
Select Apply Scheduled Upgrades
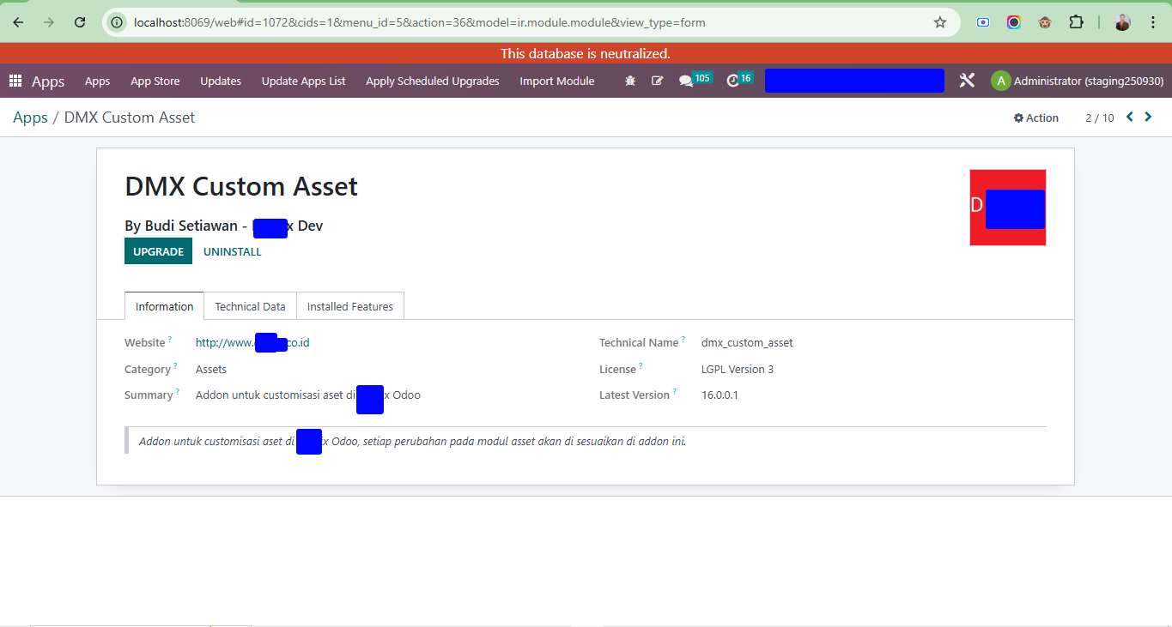tap(433, 81)
